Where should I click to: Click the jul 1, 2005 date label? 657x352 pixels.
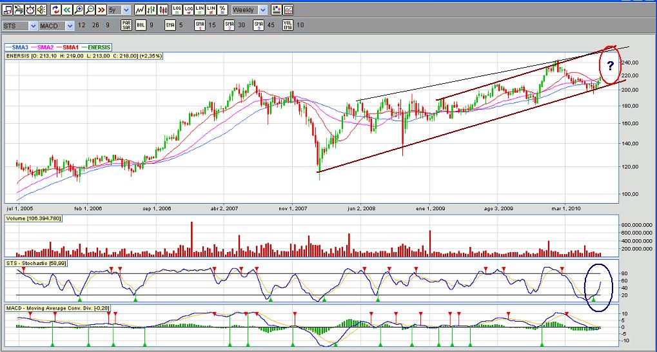tap(19, 209)
